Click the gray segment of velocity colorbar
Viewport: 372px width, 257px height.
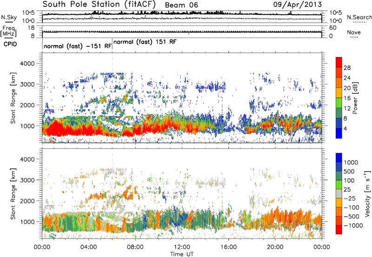pos(339,193)
